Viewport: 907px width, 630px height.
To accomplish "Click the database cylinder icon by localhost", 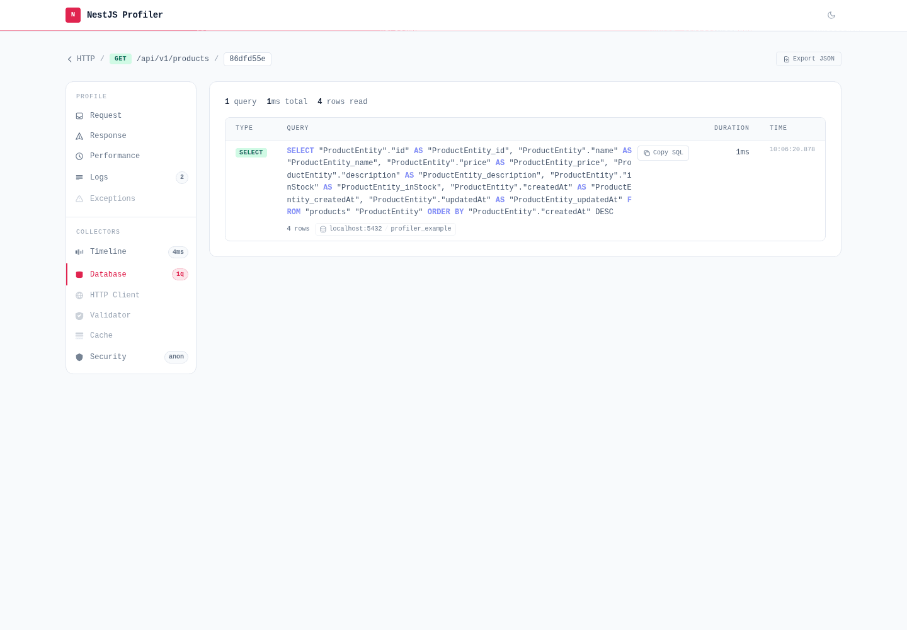I will (x=323, y=229).
